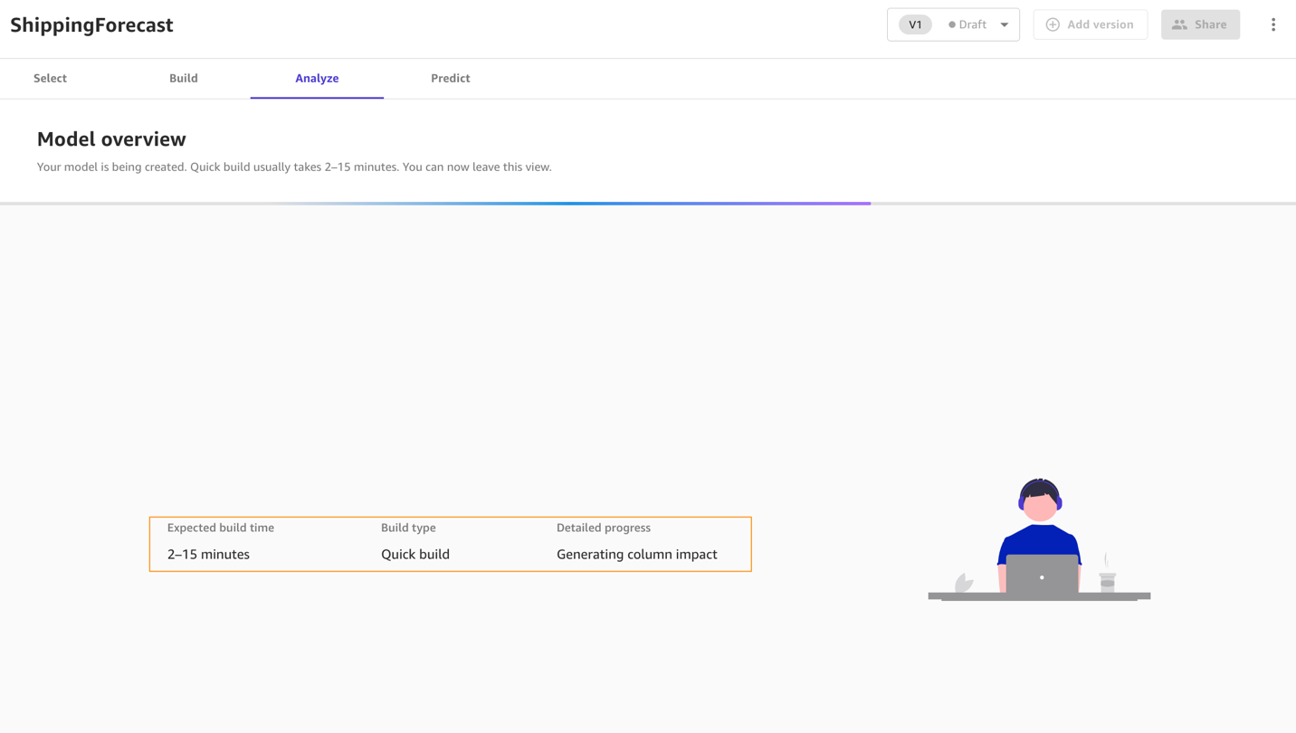Screen dimensions: 1296x733
Task: Click the coffee cup in the illustration
Action: pos(1107,581)
